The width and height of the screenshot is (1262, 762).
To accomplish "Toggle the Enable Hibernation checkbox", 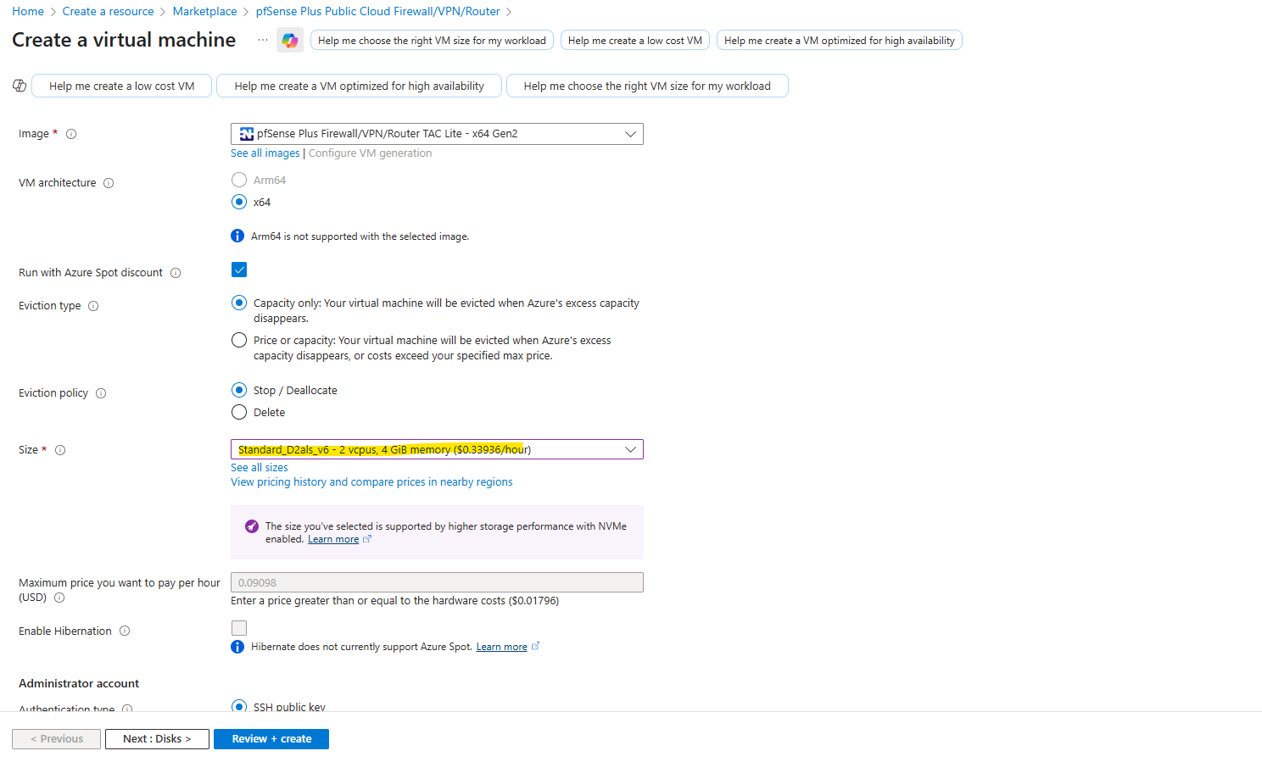I will 239,628.
